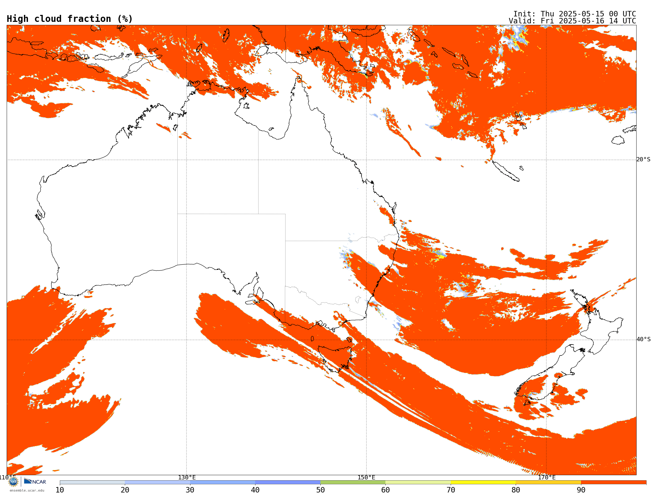656x494 pixels.
Task: Click the colorbar tick label 50
Action: 320,490
